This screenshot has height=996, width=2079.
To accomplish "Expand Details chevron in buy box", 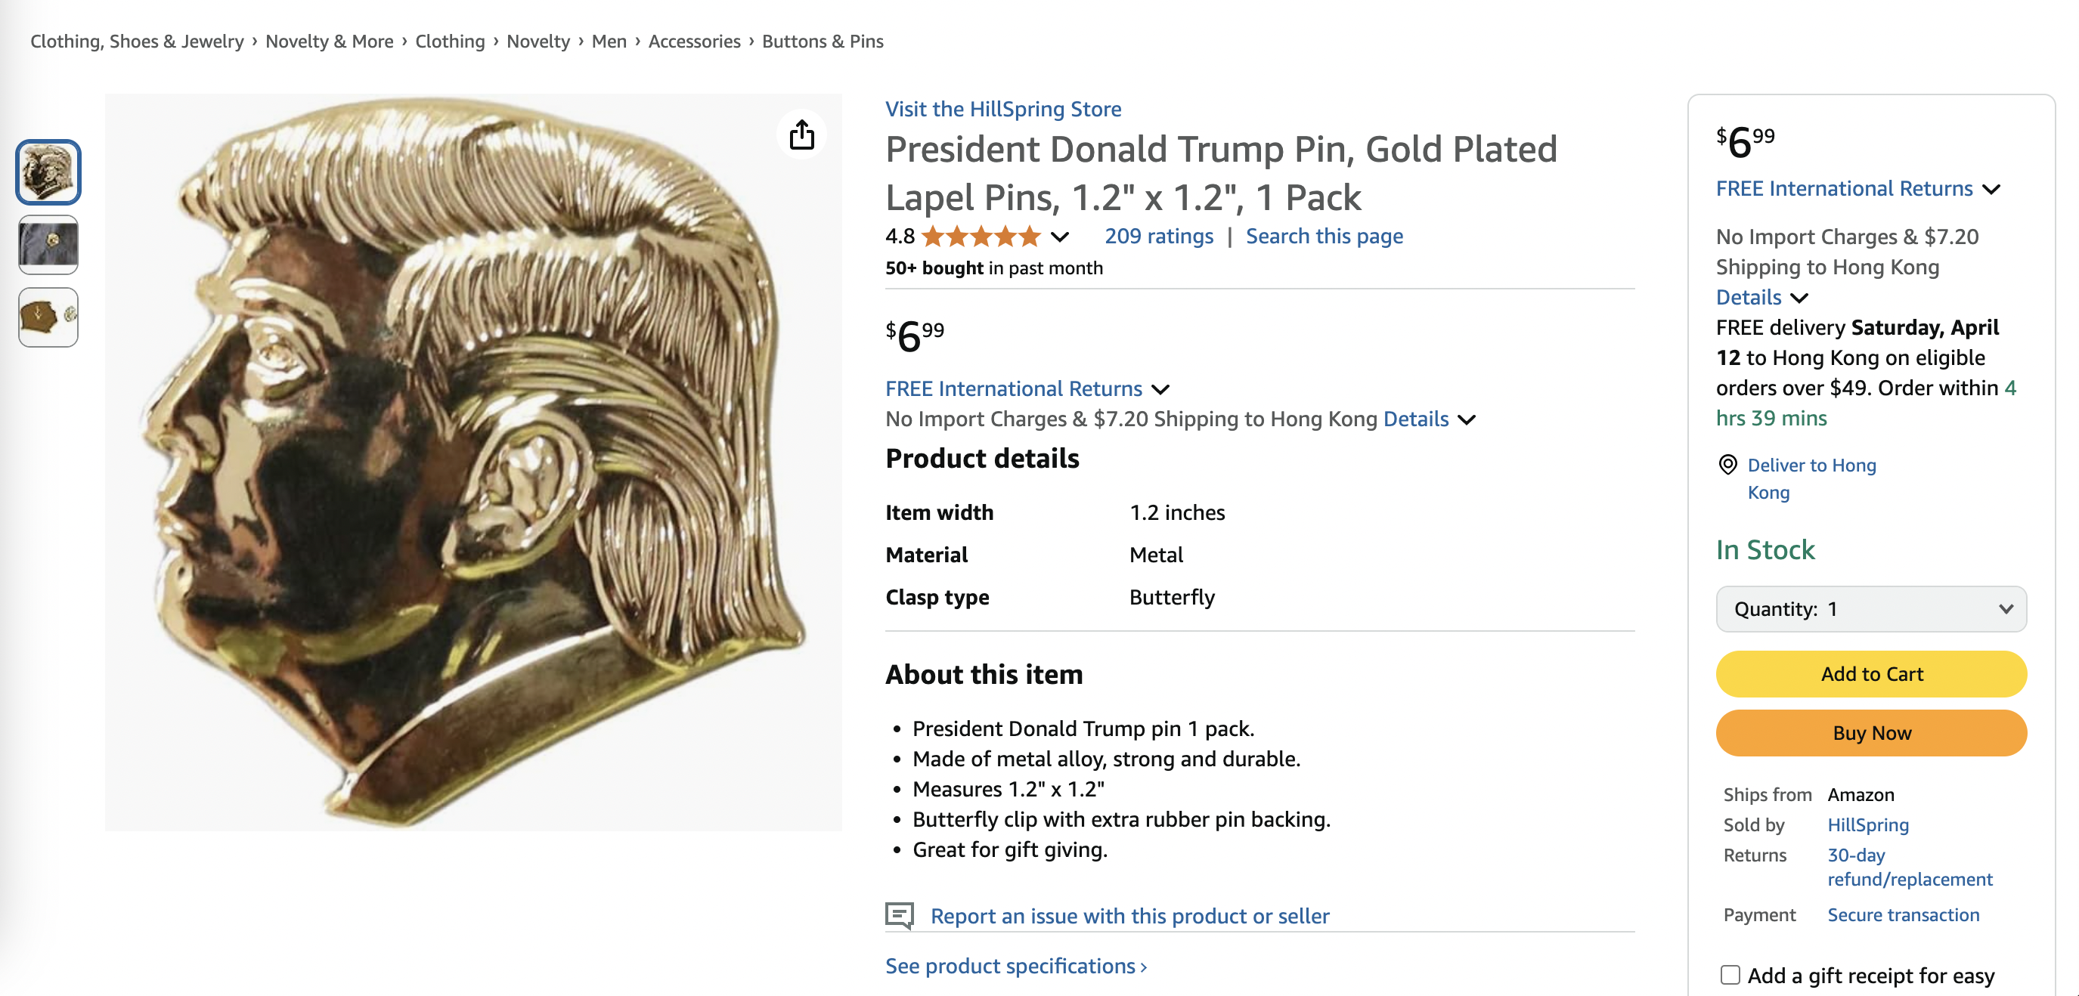I will click(1800, 298).
